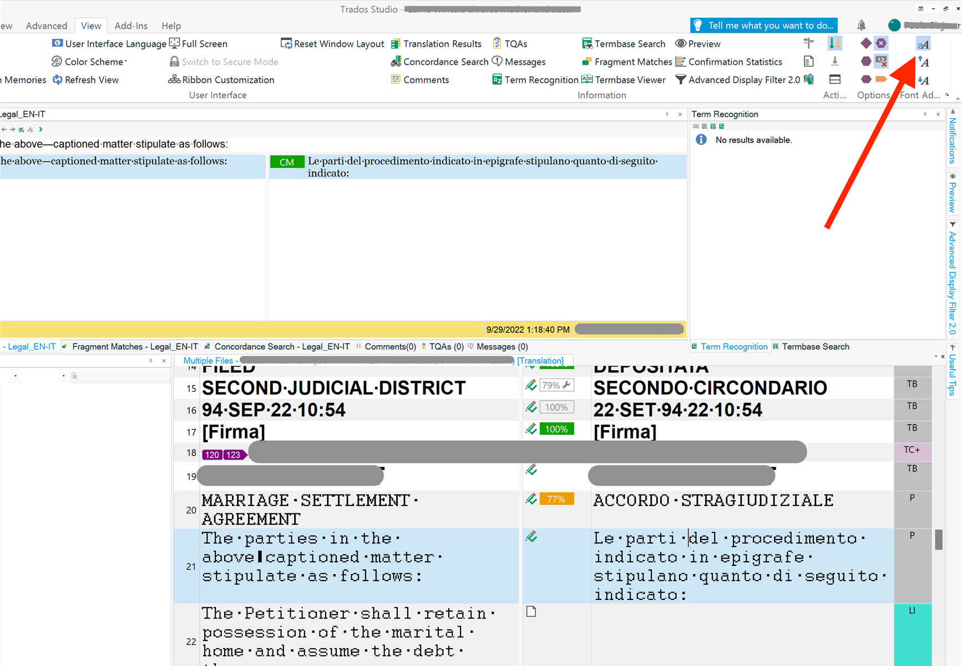Close the Term Recognition panel
962x666 pixels.
point(938,114)
